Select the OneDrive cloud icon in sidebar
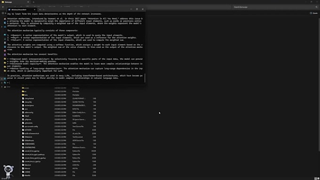Viewport: 320px width, 180px height. point(5,27)
